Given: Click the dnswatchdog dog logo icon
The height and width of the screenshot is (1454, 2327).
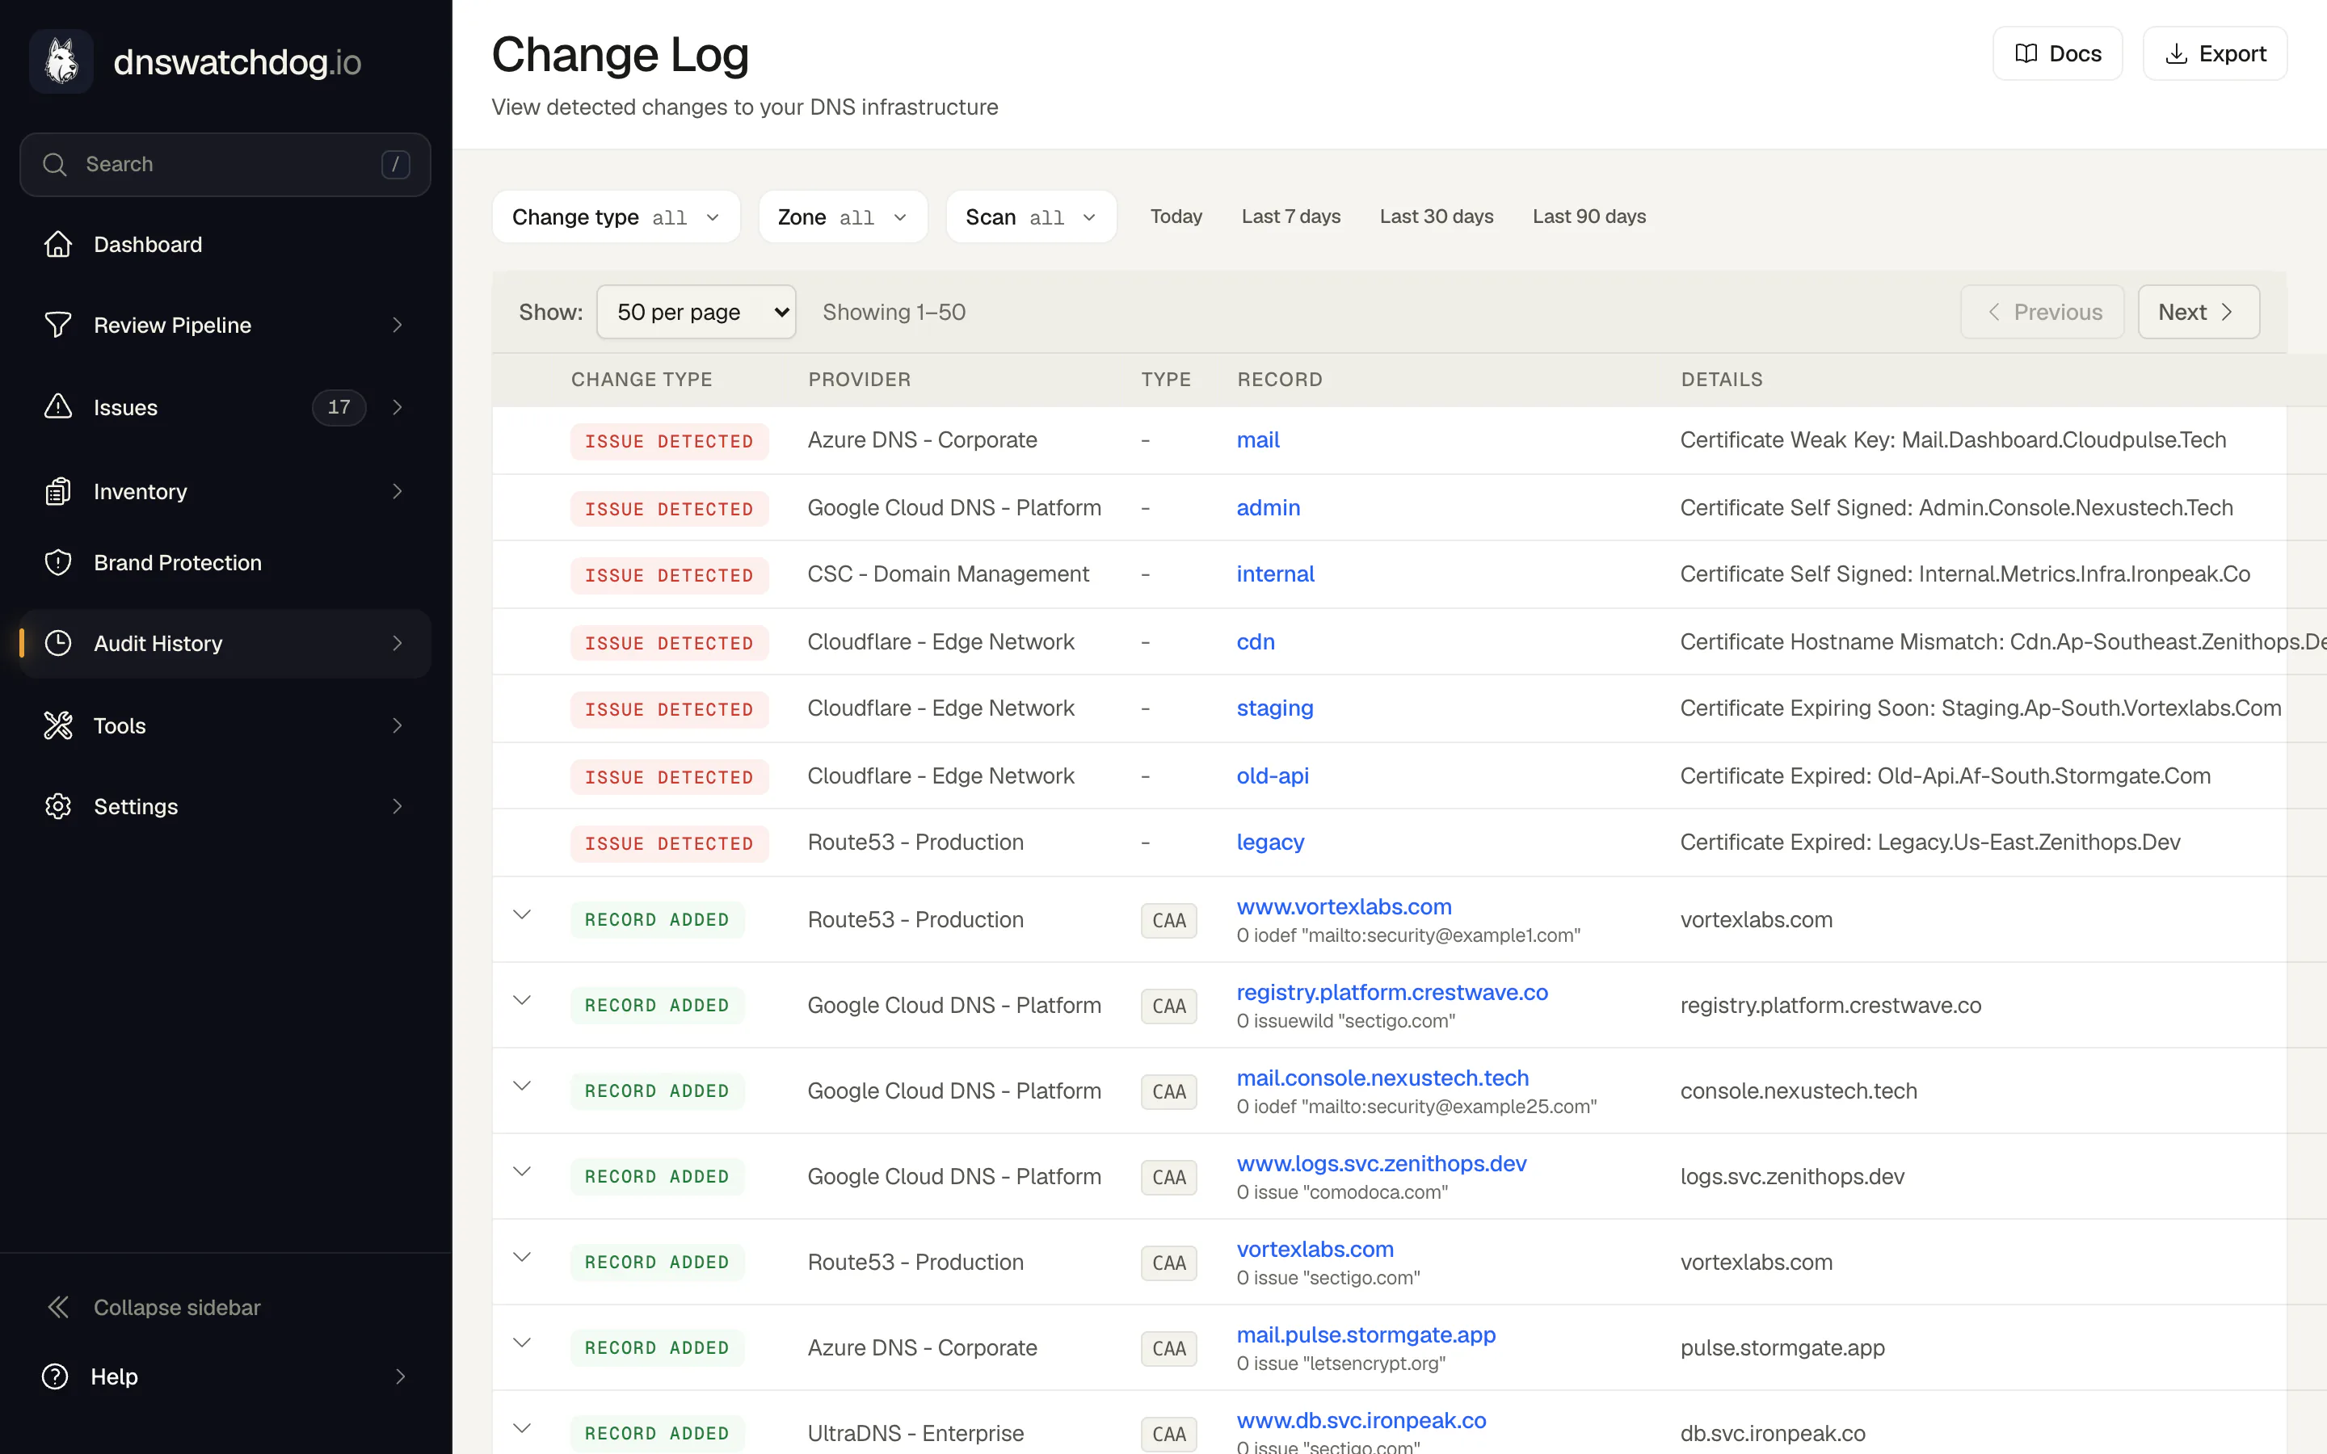Looking at the screenshot, I should click(x=61, y=61).
